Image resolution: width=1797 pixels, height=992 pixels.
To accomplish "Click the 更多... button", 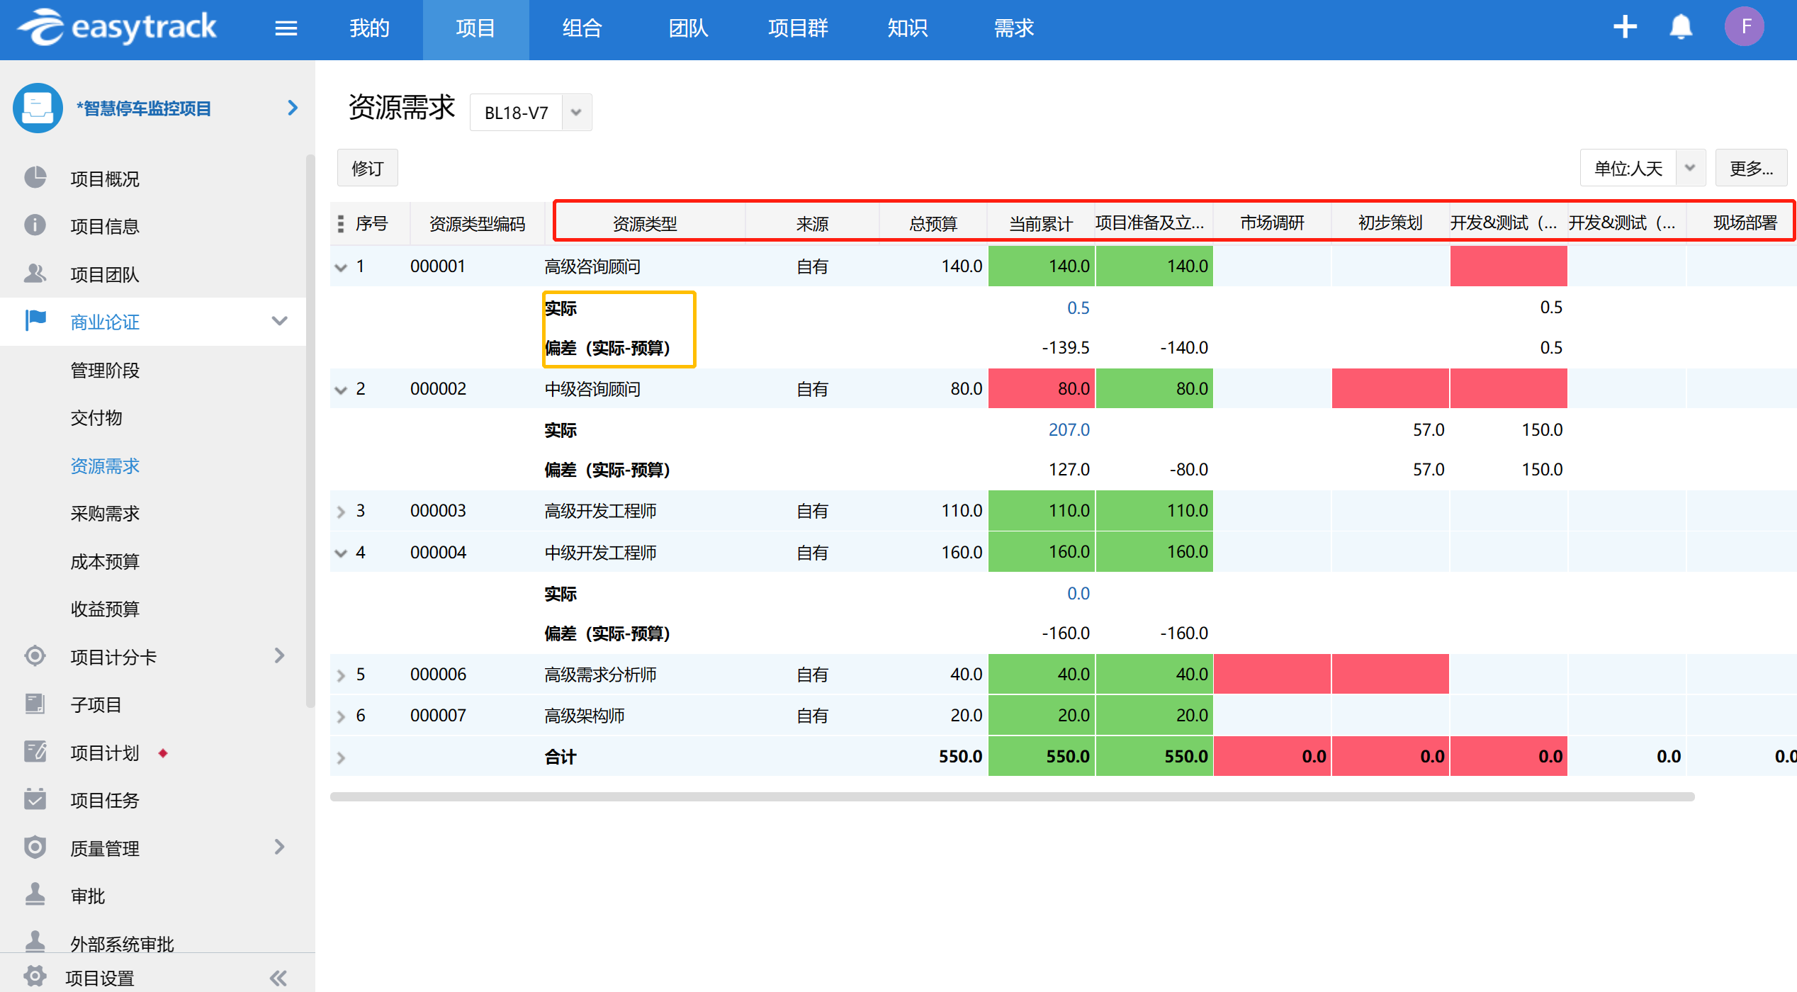I will [1750, 168].
